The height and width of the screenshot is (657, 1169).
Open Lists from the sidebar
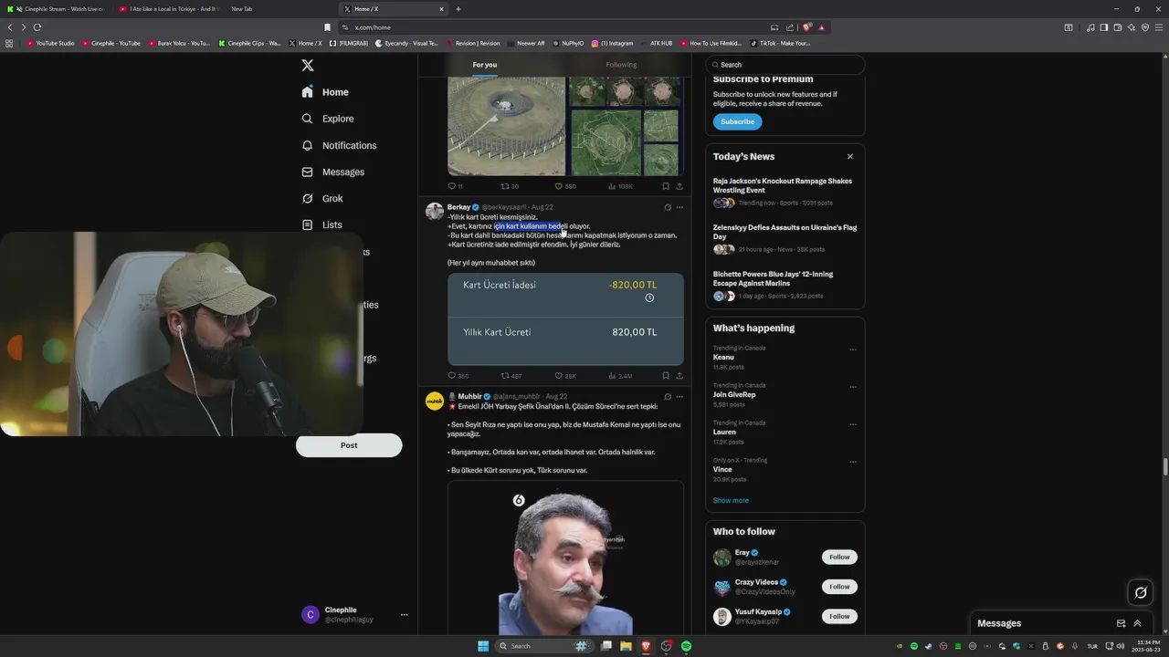[321, 224]
